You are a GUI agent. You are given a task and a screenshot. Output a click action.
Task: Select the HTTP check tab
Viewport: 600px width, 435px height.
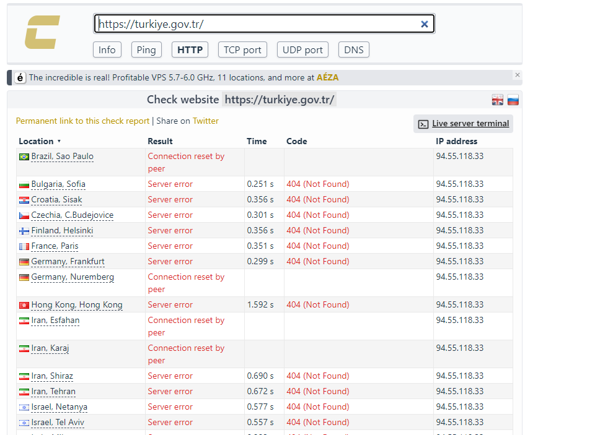tap(190, 50)
